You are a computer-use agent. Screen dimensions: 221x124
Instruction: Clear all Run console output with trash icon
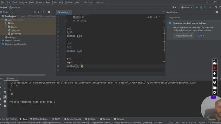(5, 106)
